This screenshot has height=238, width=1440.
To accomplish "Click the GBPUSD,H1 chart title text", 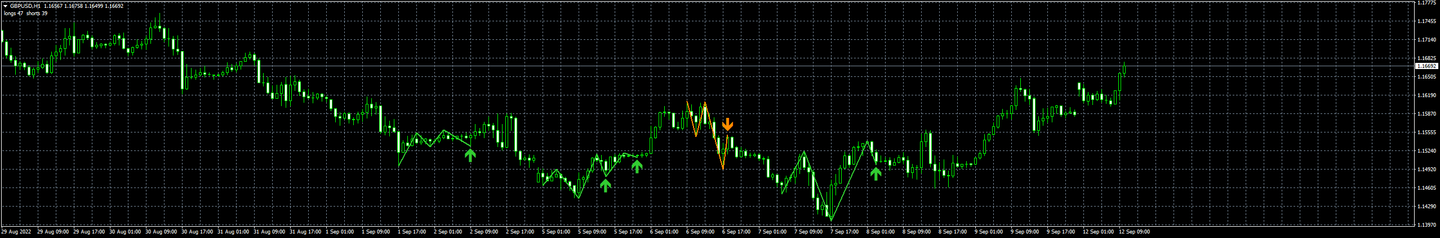I will click(25, 6).
